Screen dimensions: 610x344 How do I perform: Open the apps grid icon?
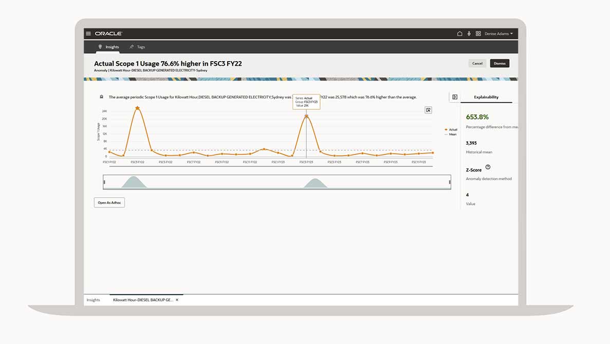478,34
